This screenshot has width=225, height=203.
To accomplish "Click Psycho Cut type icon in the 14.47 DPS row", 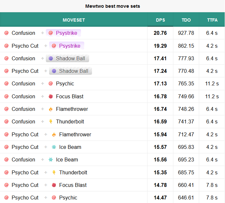I will click(6, 198).
